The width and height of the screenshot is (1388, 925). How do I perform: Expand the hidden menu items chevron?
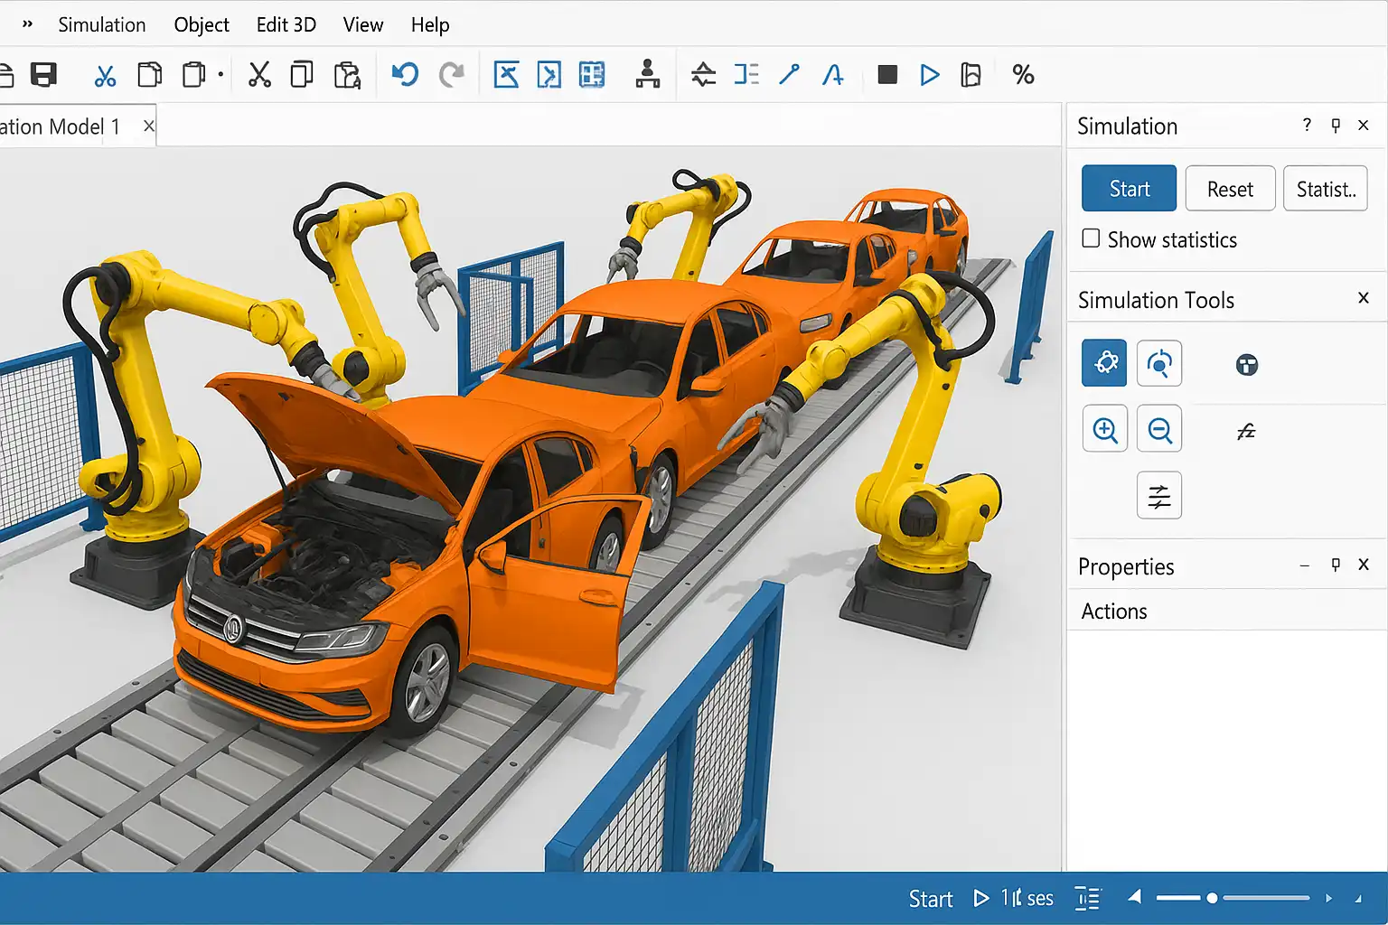[x=27, y=24]
